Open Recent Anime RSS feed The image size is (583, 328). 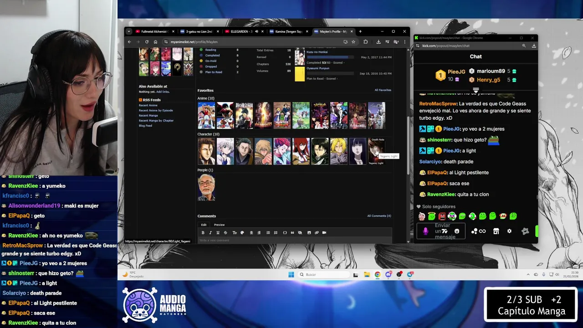(148, 105)
